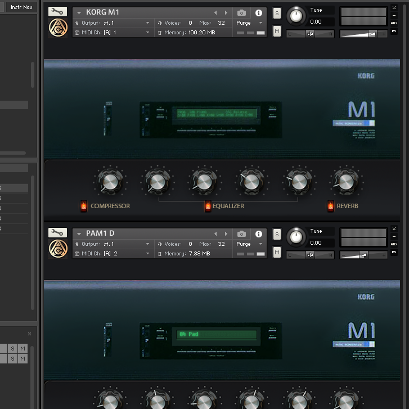Viewport: 409px width, 409px height.
Task: Open the snapshot camera for KORG M1
Action: (241, 13)
